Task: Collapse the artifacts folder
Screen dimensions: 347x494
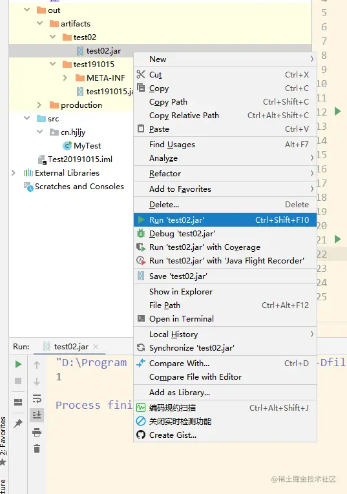Action: (x=39, y=23)
